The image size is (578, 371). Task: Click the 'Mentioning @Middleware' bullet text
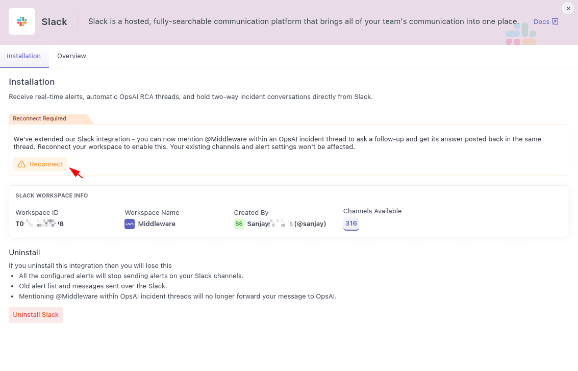(178, 296)
